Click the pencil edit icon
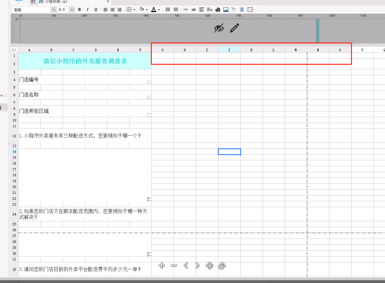This screenshot has height=283, width=385. coord(234,28)
